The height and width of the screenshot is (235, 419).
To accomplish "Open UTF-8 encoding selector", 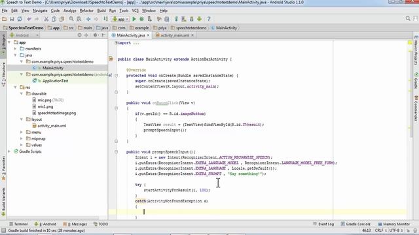I will [x=395, y=230].
